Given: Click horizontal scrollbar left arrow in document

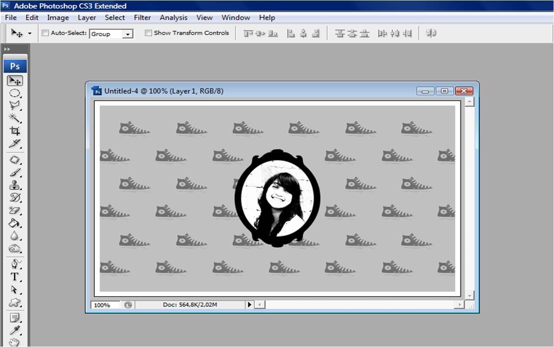Looking at the screenshot, I should click(260, 305).
